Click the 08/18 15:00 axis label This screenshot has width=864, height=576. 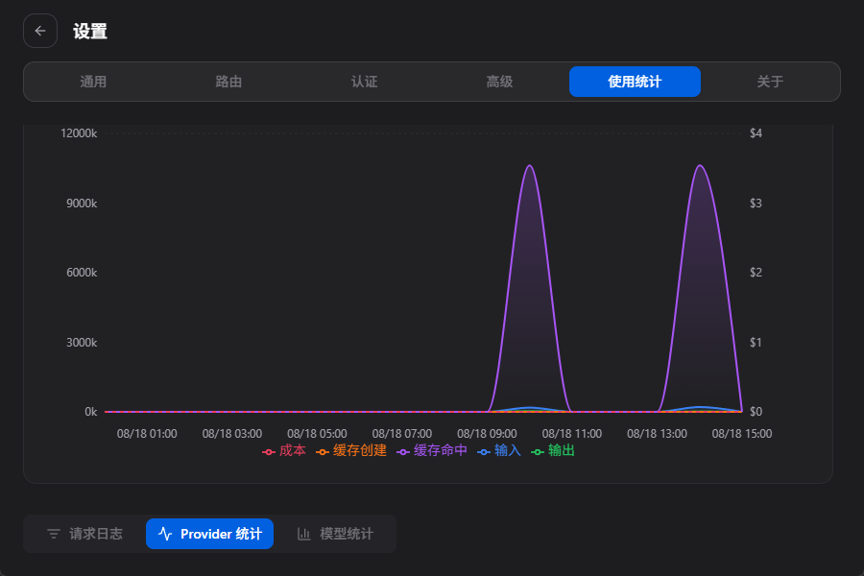742,434
